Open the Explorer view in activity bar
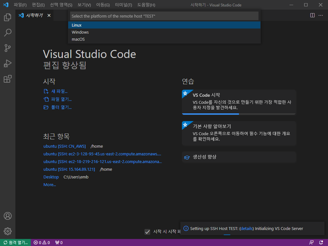Screen dimensions: 328x246 pyautogui.click(x=8, y=17)
